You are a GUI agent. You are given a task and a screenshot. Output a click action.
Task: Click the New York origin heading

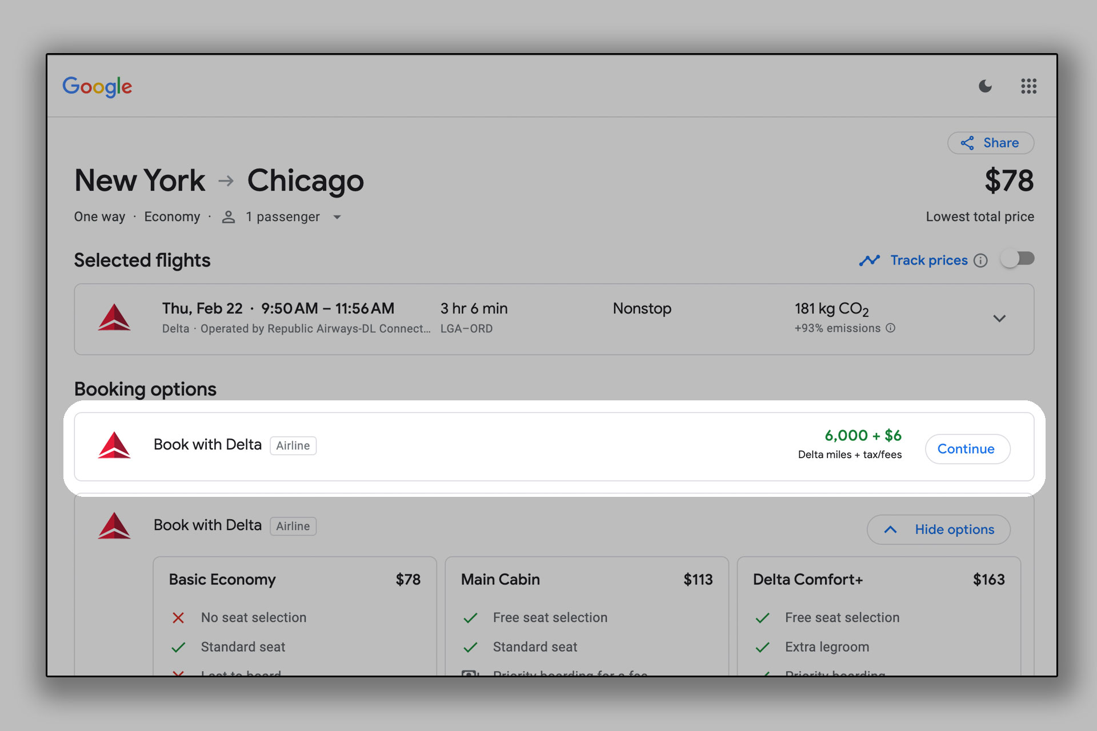pos(139,181)
